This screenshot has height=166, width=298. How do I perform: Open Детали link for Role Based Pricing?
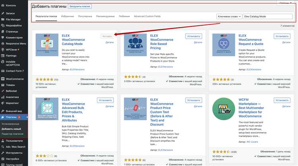pos(198,42)
